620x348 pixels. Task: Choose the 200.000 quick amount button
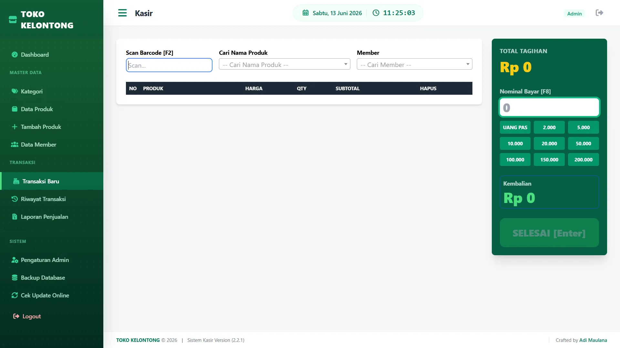coord(584,159)
